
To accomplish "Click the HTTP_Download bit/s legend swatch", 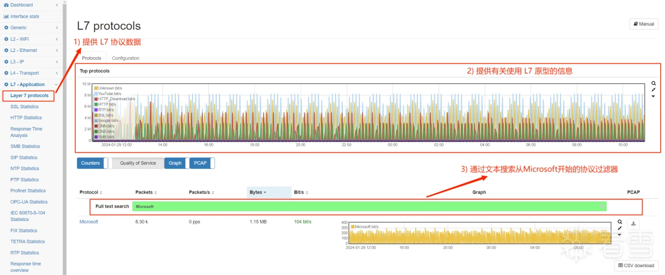I will [96, 99].
